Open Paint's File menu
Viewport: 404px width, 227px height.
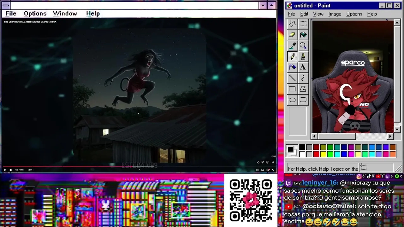point(292,14)
